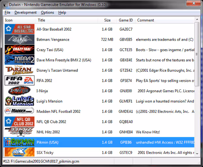This screenshot has width=203, height=167.
Task: Click the GNJE00 game ID cell
Action: coord(126,91)
